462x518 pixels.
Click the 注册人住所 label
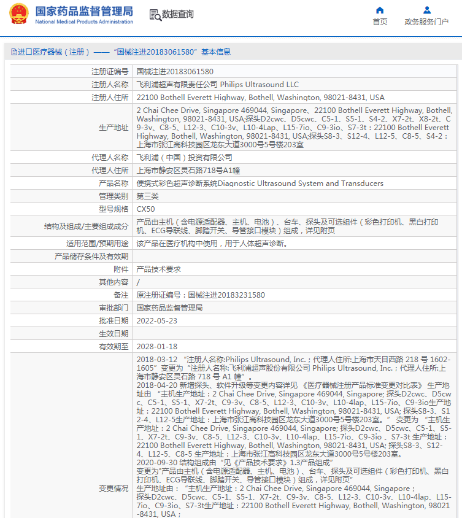pyautogui.click(x=110, y=98)
